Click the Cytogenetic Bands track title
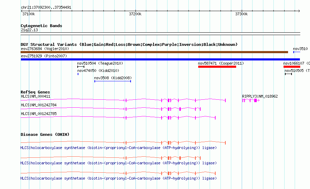 click(41, 26)
